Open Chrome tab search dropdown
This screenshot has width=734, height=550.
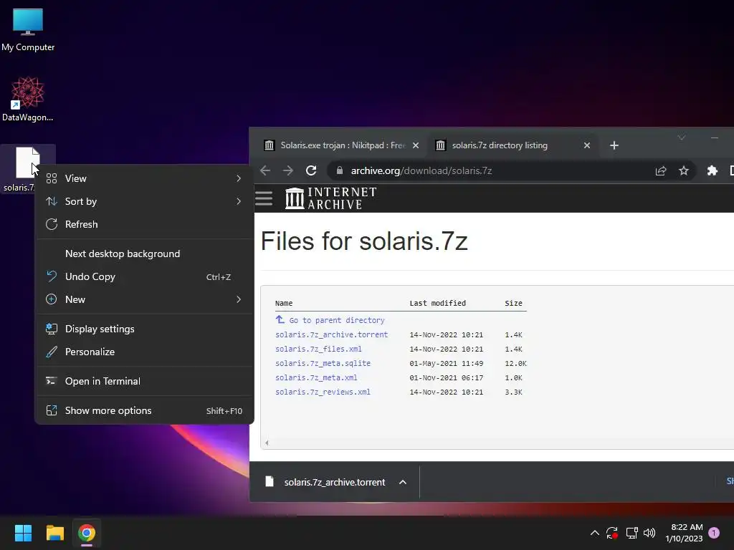point(682,137)
